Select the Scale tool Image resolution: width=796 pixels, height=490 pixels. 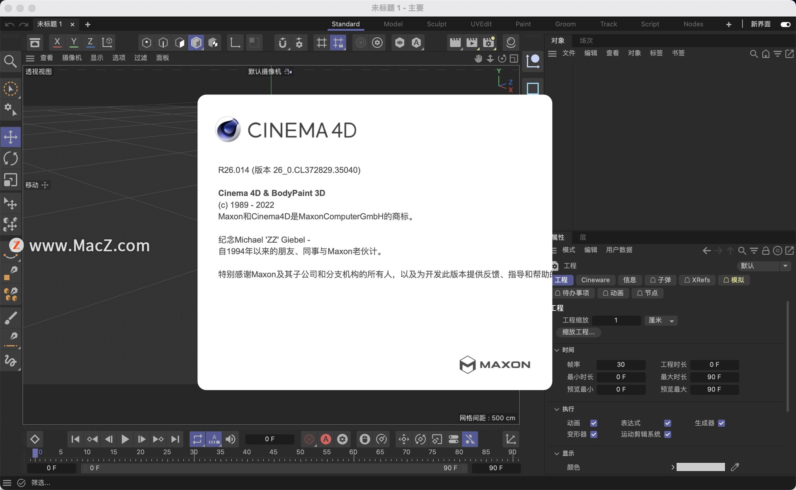(x=10, y=180)
